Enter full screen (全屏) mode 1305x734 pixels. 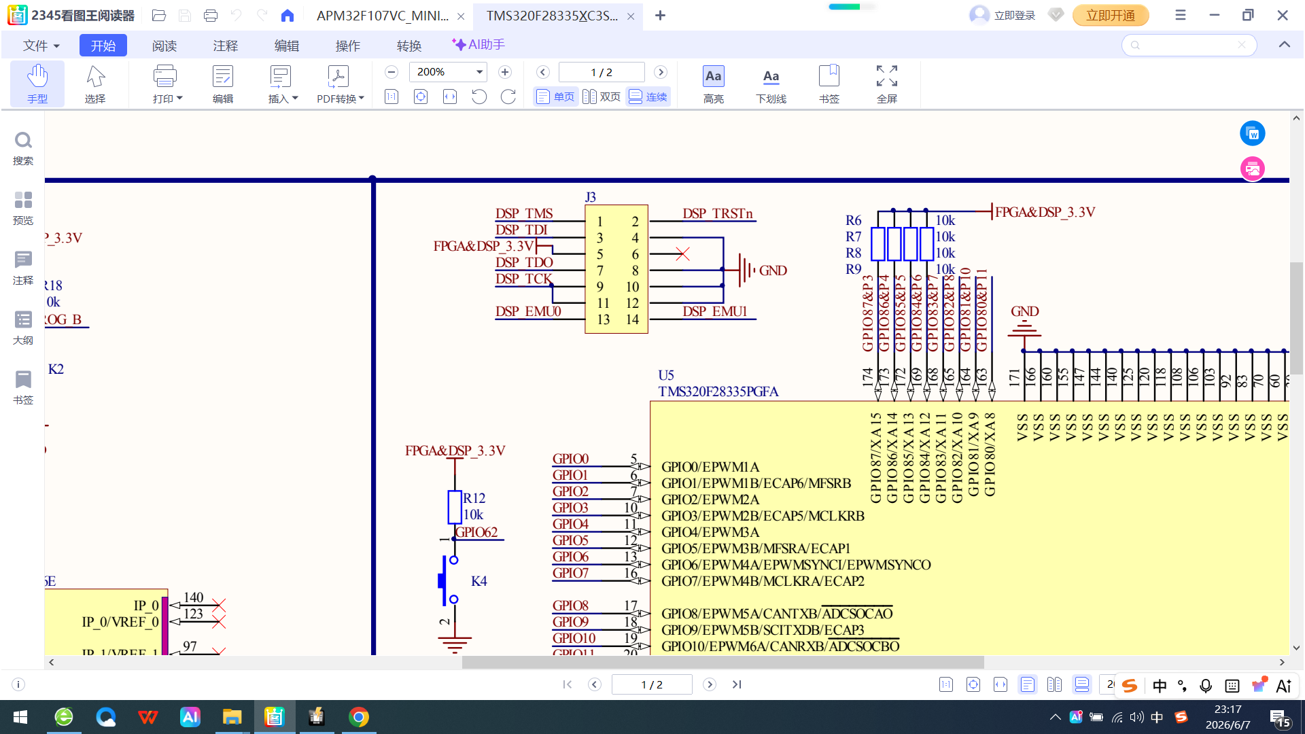[886, 84]
